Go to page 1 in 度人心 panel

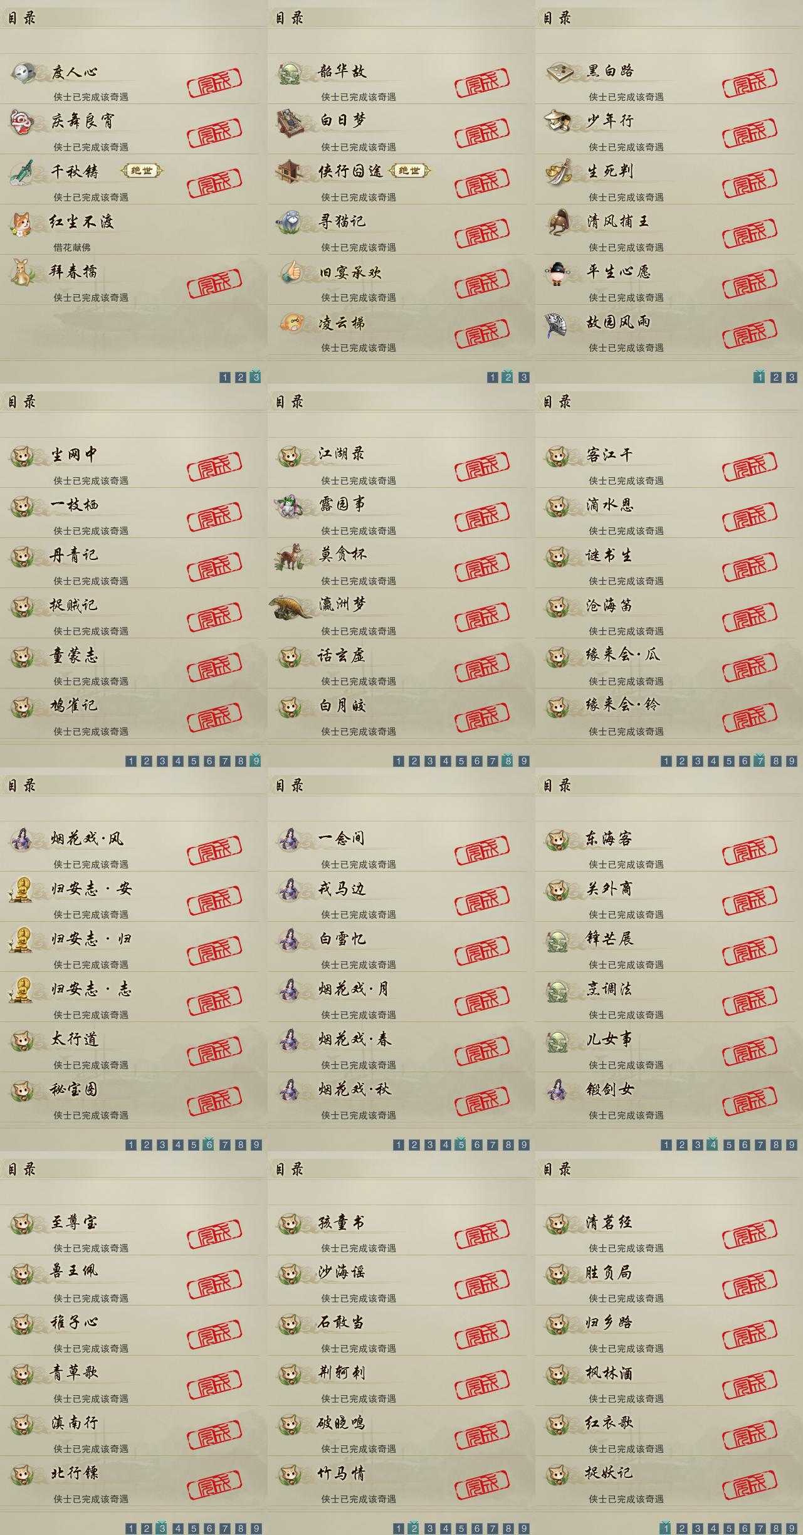pyautogui.click(x=225, y=377)
